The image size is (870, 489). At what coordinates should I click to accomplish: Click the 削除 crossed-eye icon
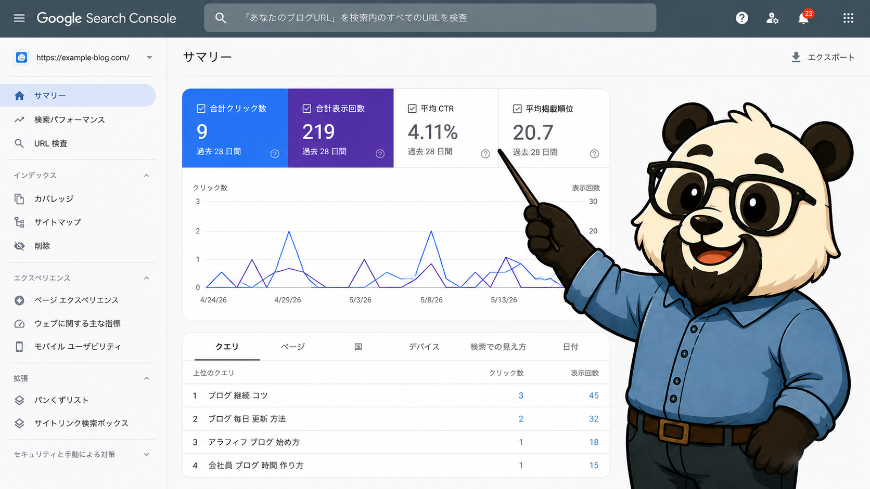19,246
